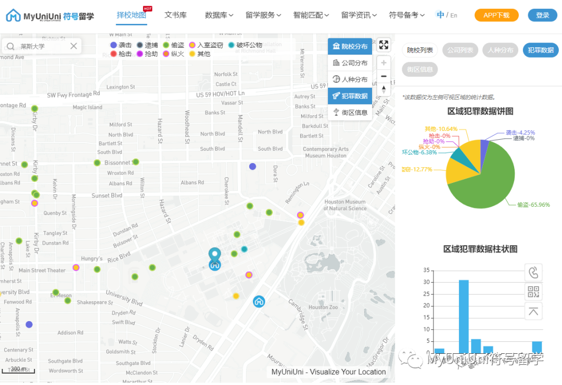
Task: Expand 符号备考 dropdown
Action: [x=406, y=15]
